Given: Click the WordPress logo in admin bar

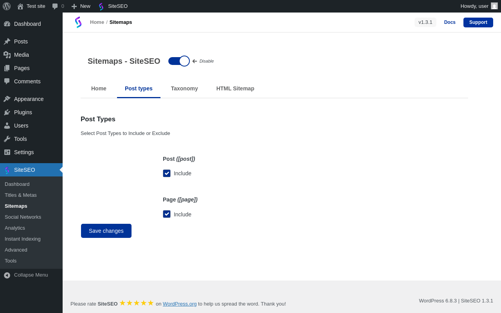Looking at the screenshot, I should coord(7,6).
